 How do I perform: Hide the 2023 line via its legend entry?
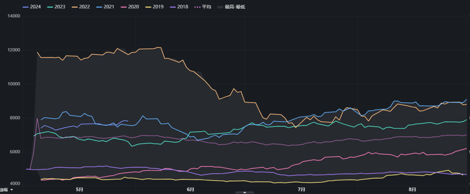coord(58,7)
